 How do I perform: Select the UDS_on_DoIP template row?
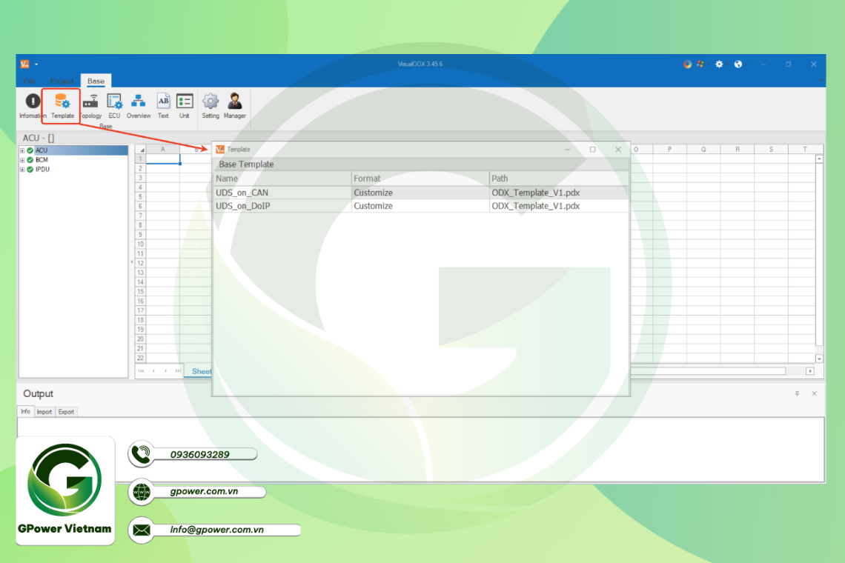[x=421, y=206]
